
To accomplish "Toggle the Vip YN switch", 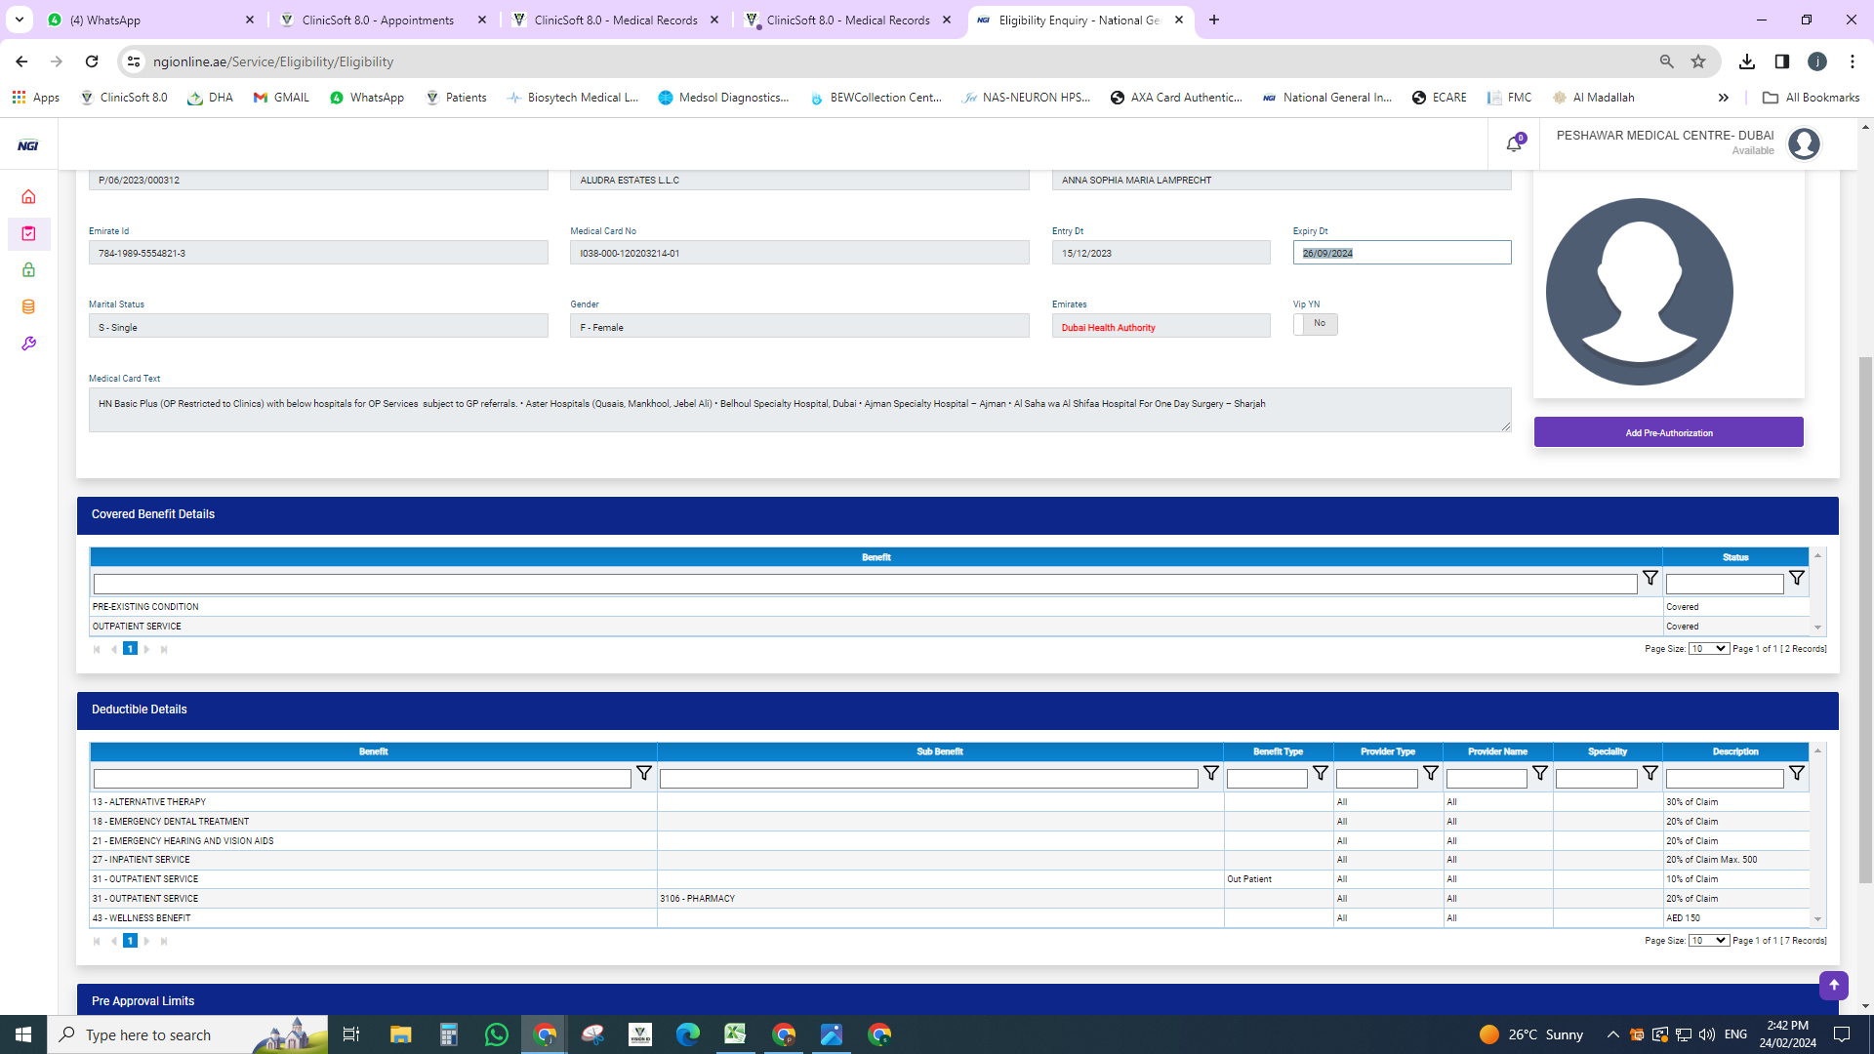I will pos(1315,324).
